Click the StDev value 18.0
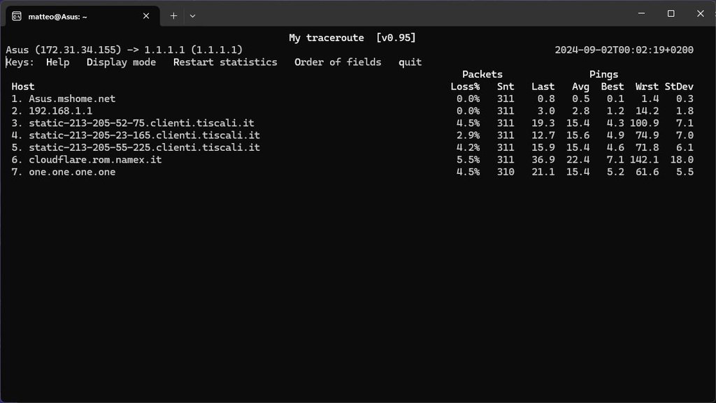The height and width of the screenshot is (403, 716). click(682, 160)
